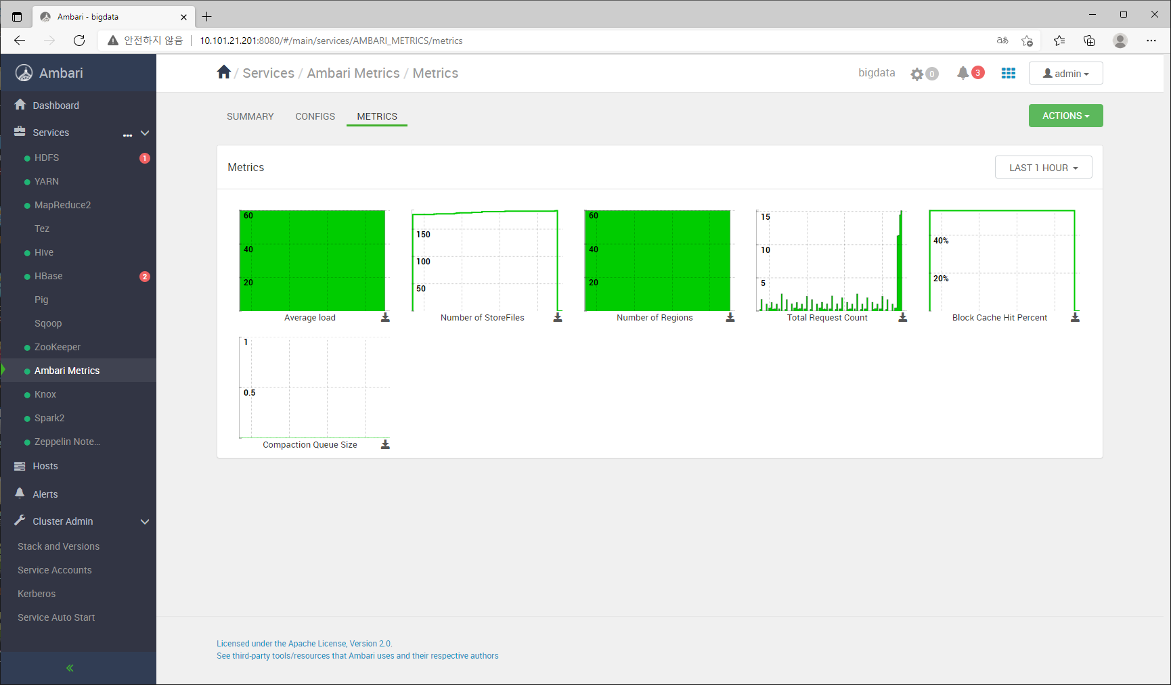Screen dimensions: 1171x685
Task: Open browser favorites list icon
Action: 1059,41
